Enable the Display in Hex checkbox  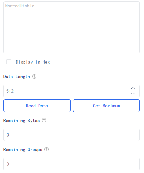[9, 62]
